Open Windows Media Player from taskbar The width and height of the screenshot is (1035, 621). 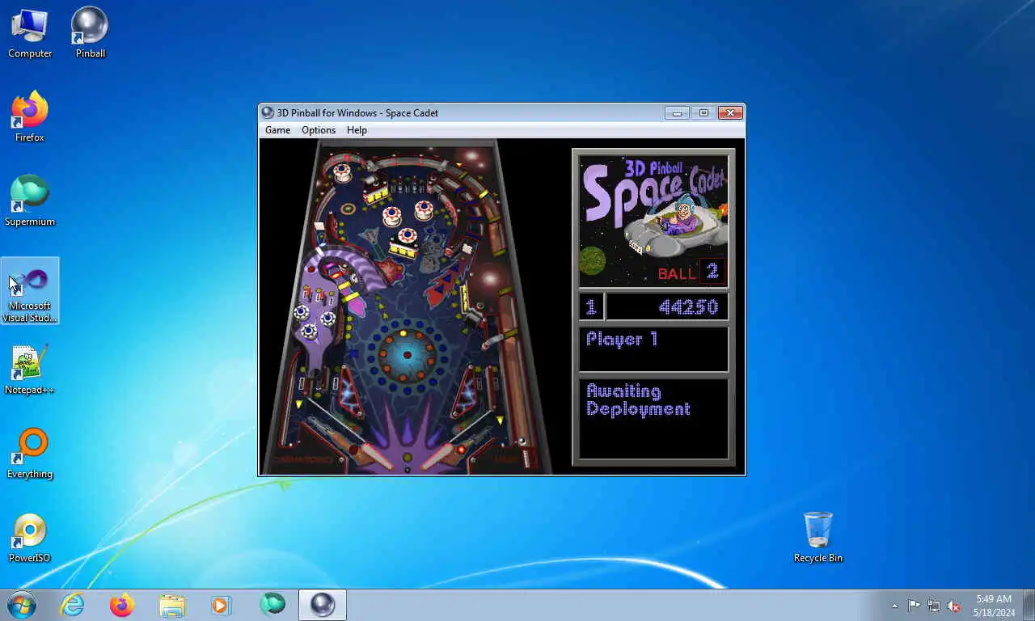(221, 605)
